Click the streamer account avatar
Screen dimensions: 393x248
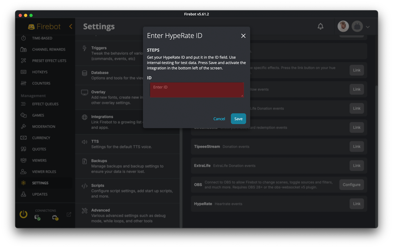tap(343, 26)
